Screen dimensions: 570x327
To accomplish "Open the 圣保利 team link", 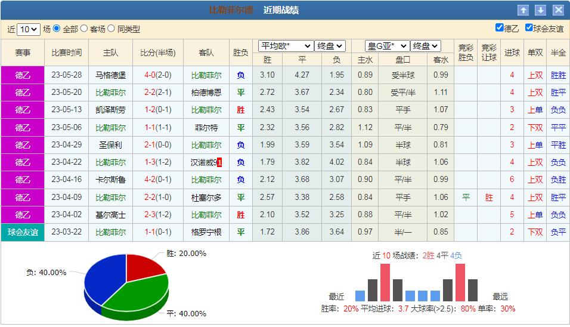I will [x=110, y=145].
